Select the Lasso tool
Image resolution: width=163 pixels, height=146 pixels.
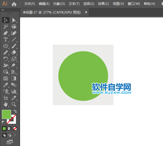pyautogui.click(x=14, y=26)
